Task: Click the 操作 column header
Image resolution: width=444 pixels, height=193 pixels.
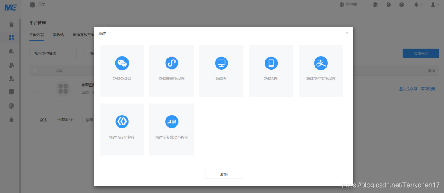Action: coord(431,71)
